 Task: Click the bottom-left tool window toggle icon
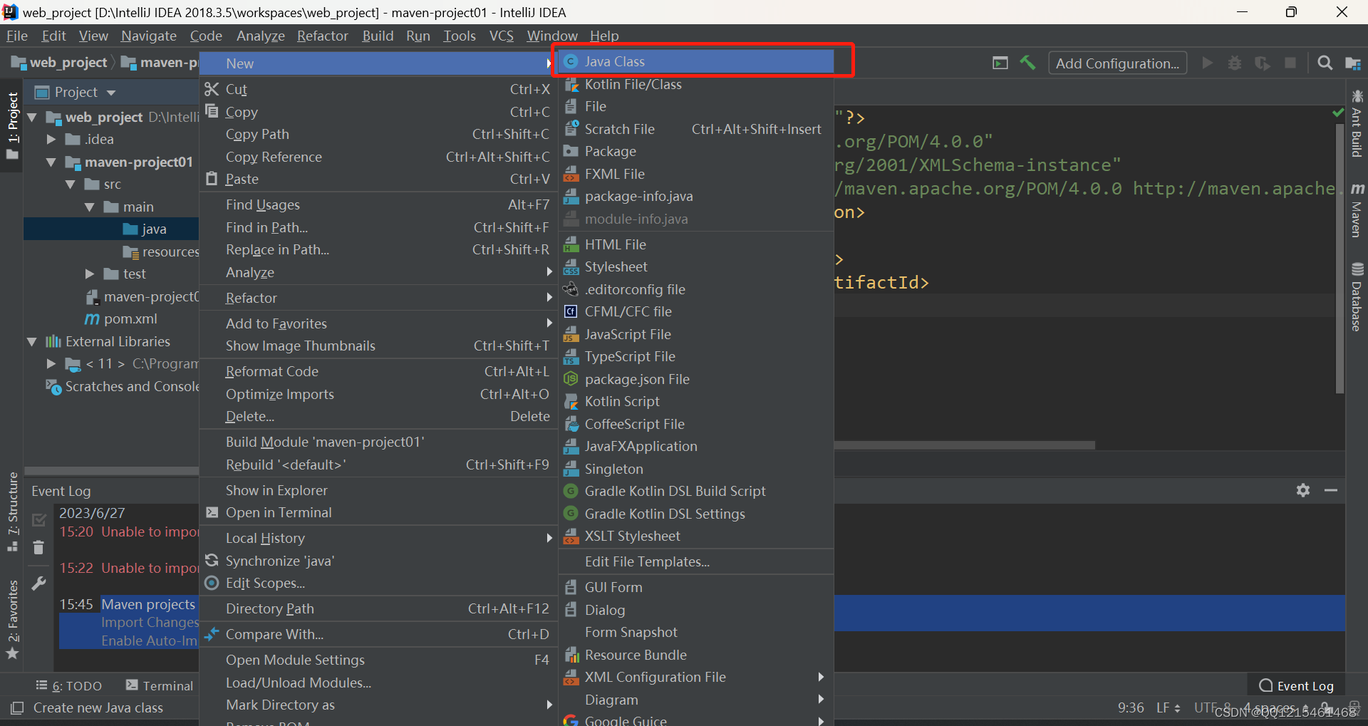pyautogui.click(x=17, y=708)
